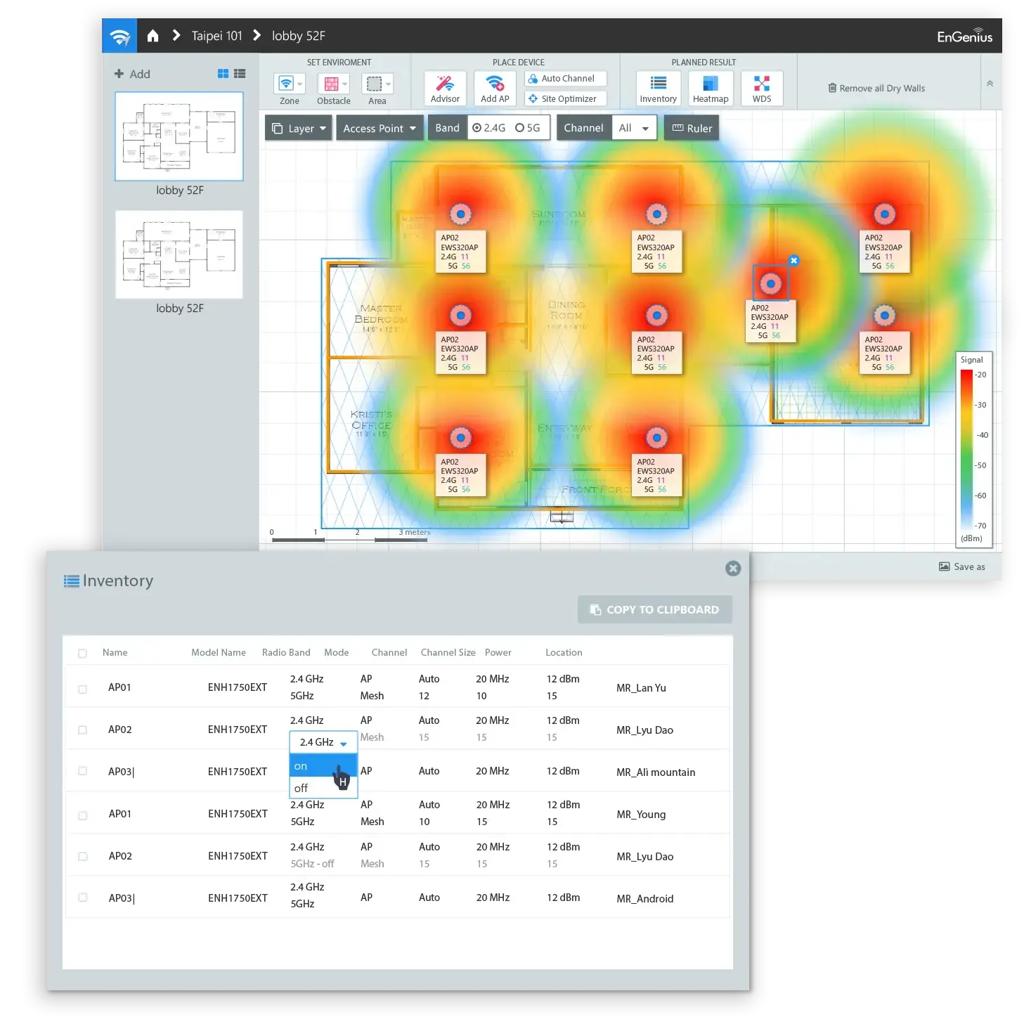Open the Advisor wizard
This screenshot has width=1024, height=1017.
point(445,89)
